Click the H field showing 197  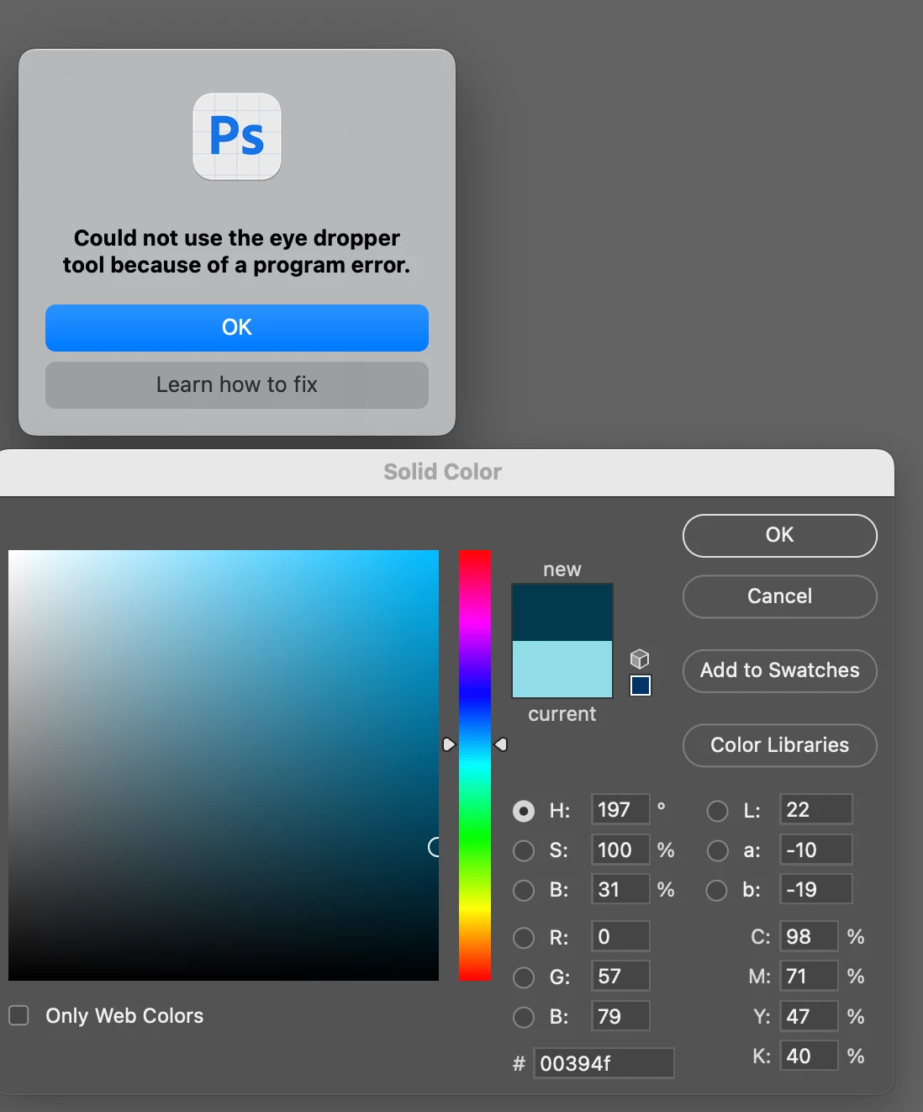pyautogui.click(x=620, y=809)
